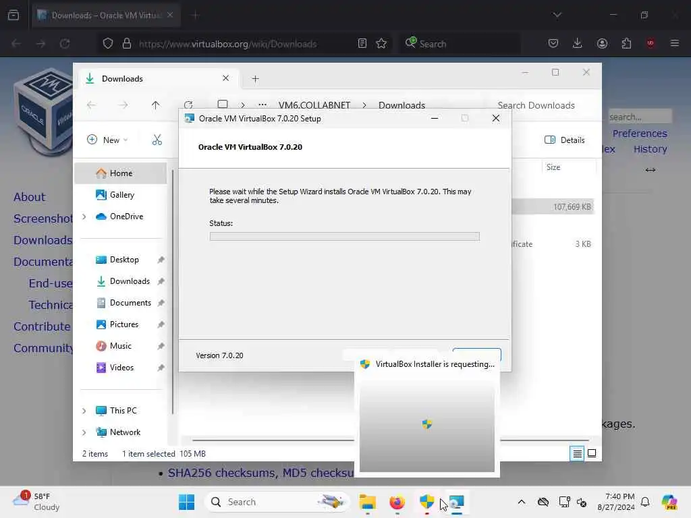
Task: Open the weather widget showing 58°F Cloudy
Action: click(36, 502)
